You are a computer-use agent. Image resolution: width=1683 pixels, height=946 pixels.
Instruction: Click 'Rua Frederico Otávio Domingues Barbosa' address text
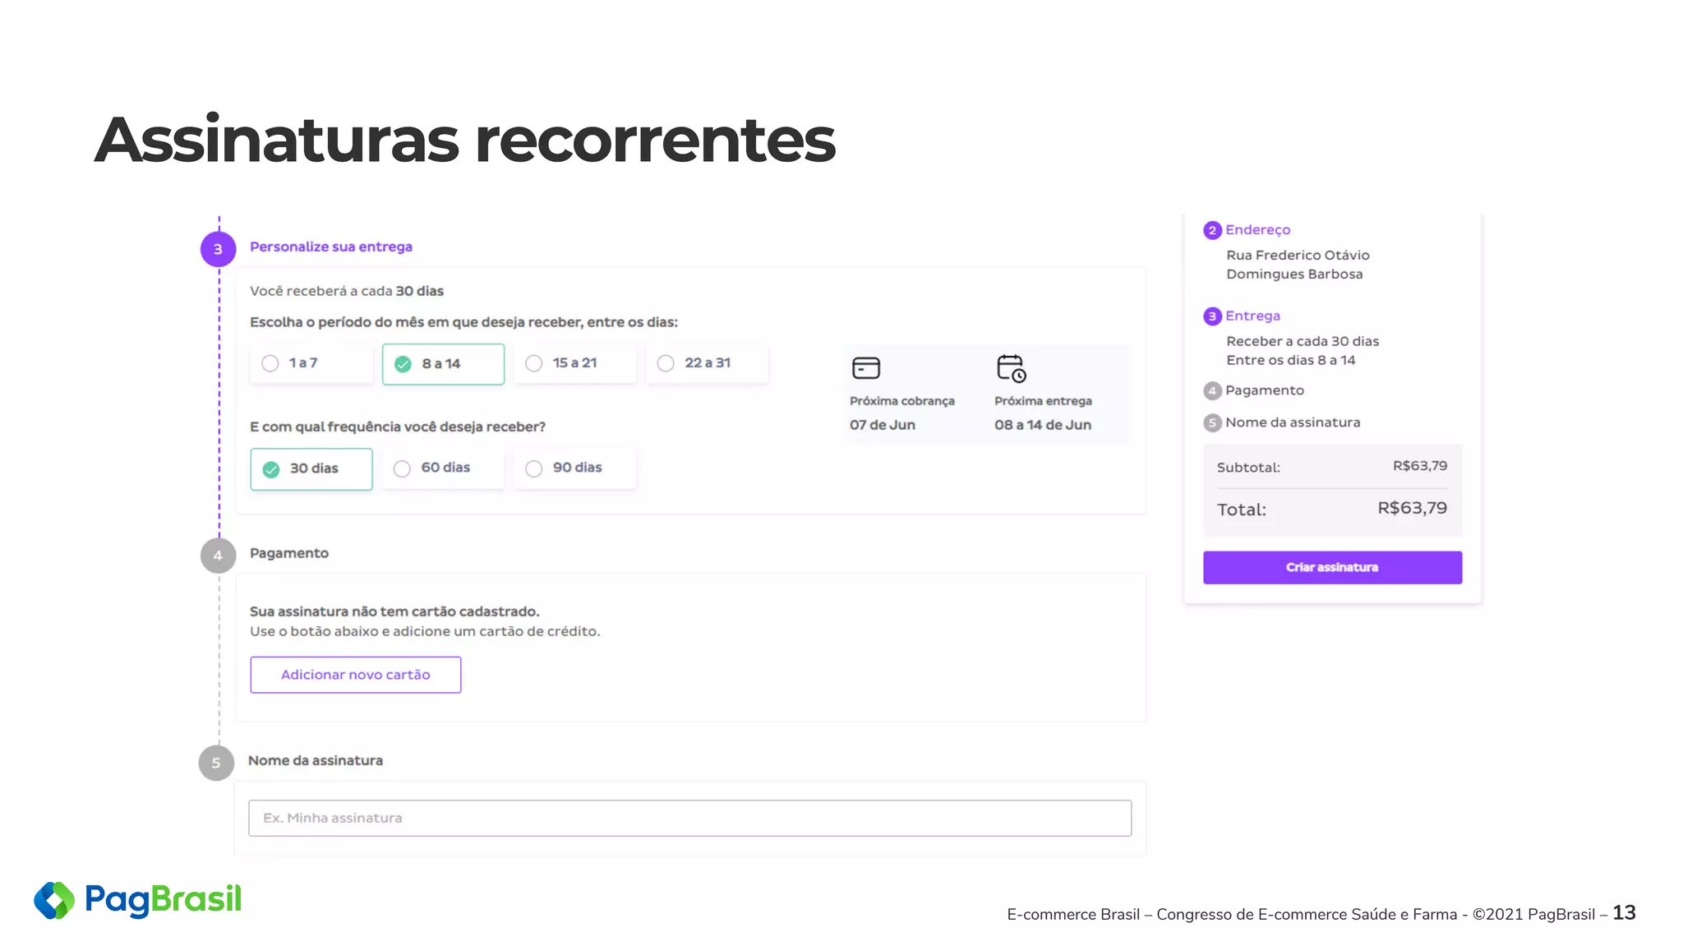tap(1298, 265)
